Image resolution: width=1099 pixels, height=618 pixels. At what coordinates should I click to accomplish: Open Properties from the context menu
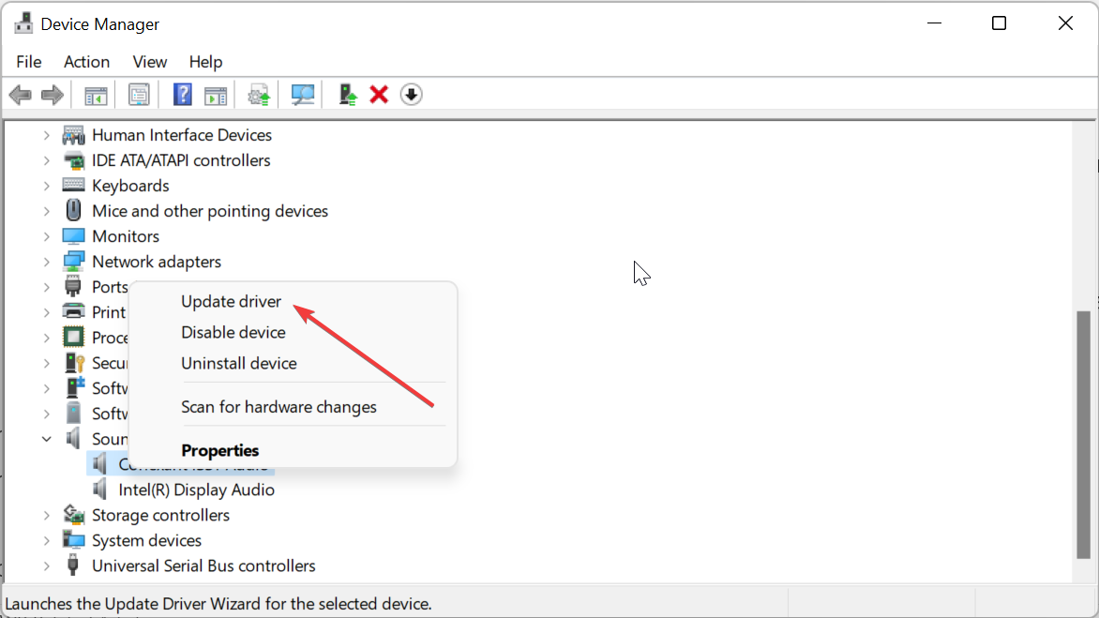tap(220, 450)
